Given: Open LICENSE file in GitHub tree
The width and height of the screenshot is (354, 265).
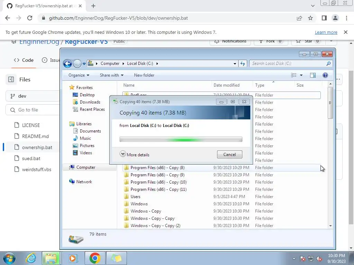Looking at the screenshot, I should 31,125.
